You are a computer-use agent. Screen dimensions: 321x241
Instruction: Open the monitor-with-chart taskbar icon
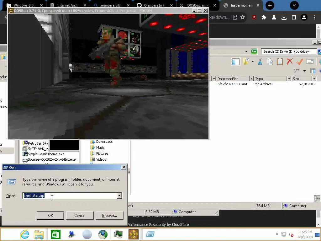point(118,234)
